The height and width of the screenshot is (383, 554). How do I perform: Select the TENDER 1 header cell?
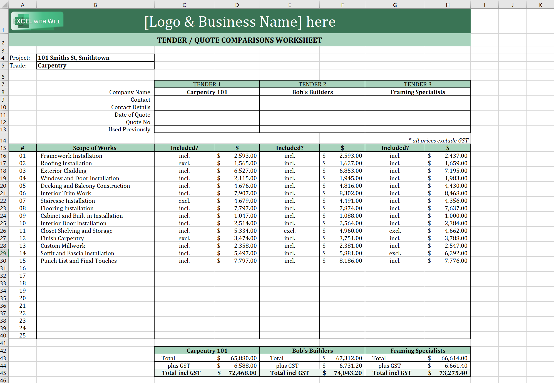[207, 84]
